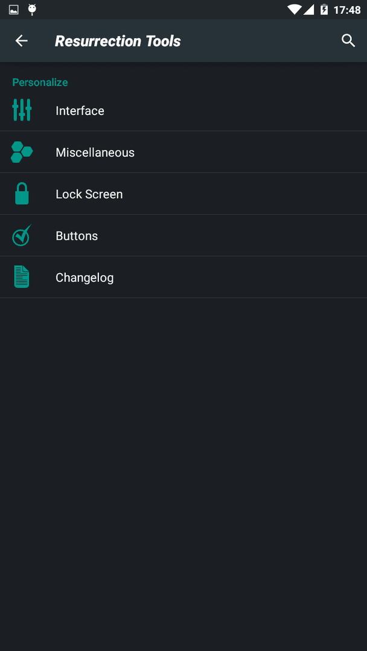The width and height of the screenshot is (367, 651).
Task: Tap the Resurrection Tools title
Action: [x=118, y=41]
